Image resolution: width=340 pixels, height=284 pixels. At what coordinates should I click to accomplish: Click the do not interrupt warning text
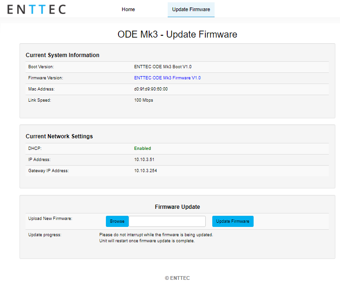(156, 235)
